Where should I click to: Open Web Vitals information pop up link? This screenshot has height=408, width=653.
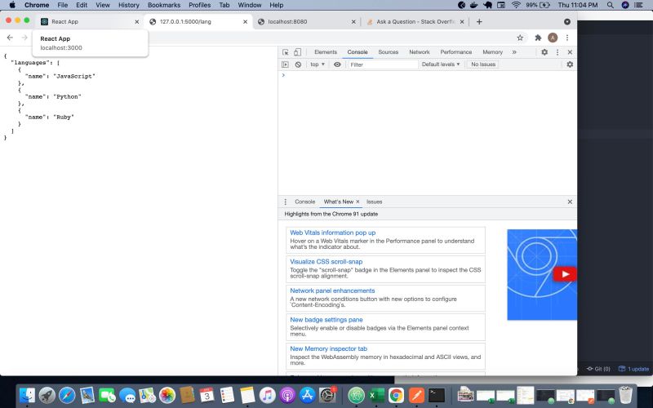pyautogui.click(x=333, y=233)
